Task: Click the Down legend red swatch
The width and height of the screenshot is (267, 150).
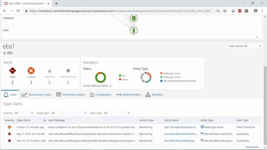Action: pos(120,80)
